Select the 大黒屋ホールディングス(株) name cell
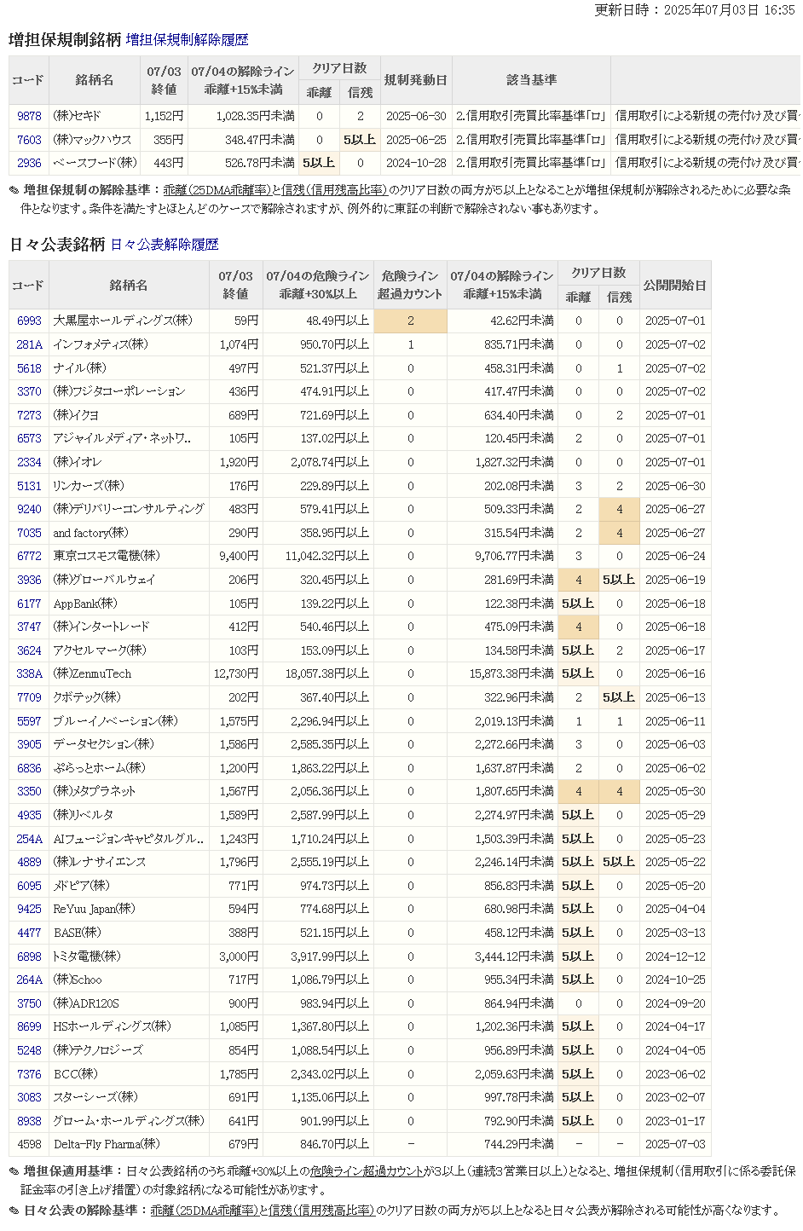Image resolution: width=803 pixels, height=1231 pixels. click(x=129, y=321)
